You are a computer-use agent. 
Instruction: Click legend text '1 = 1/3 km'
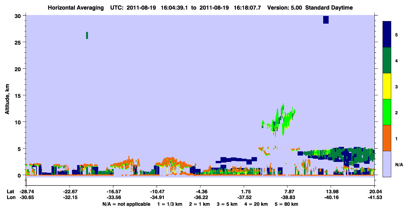[x=171, y=204]
